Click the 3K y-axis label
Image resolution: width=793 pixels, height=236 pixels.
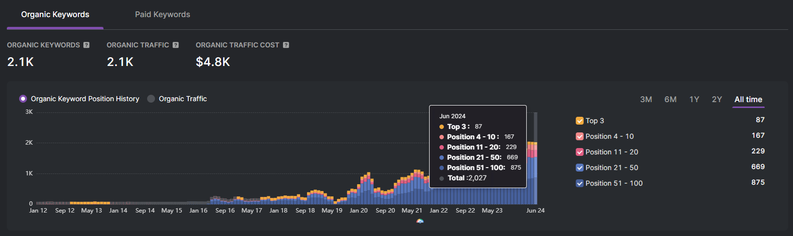pyautogui.click(x=29, y=112)
